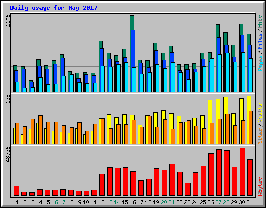Click day 11 on the x-axis

click(94, 202)
